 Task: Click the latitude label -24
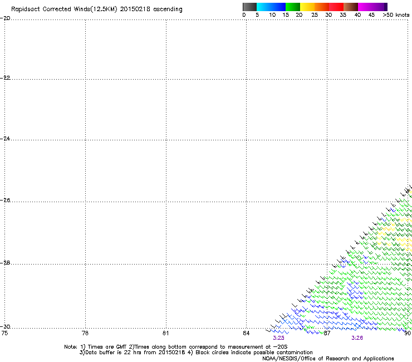[x=5, y=139]
